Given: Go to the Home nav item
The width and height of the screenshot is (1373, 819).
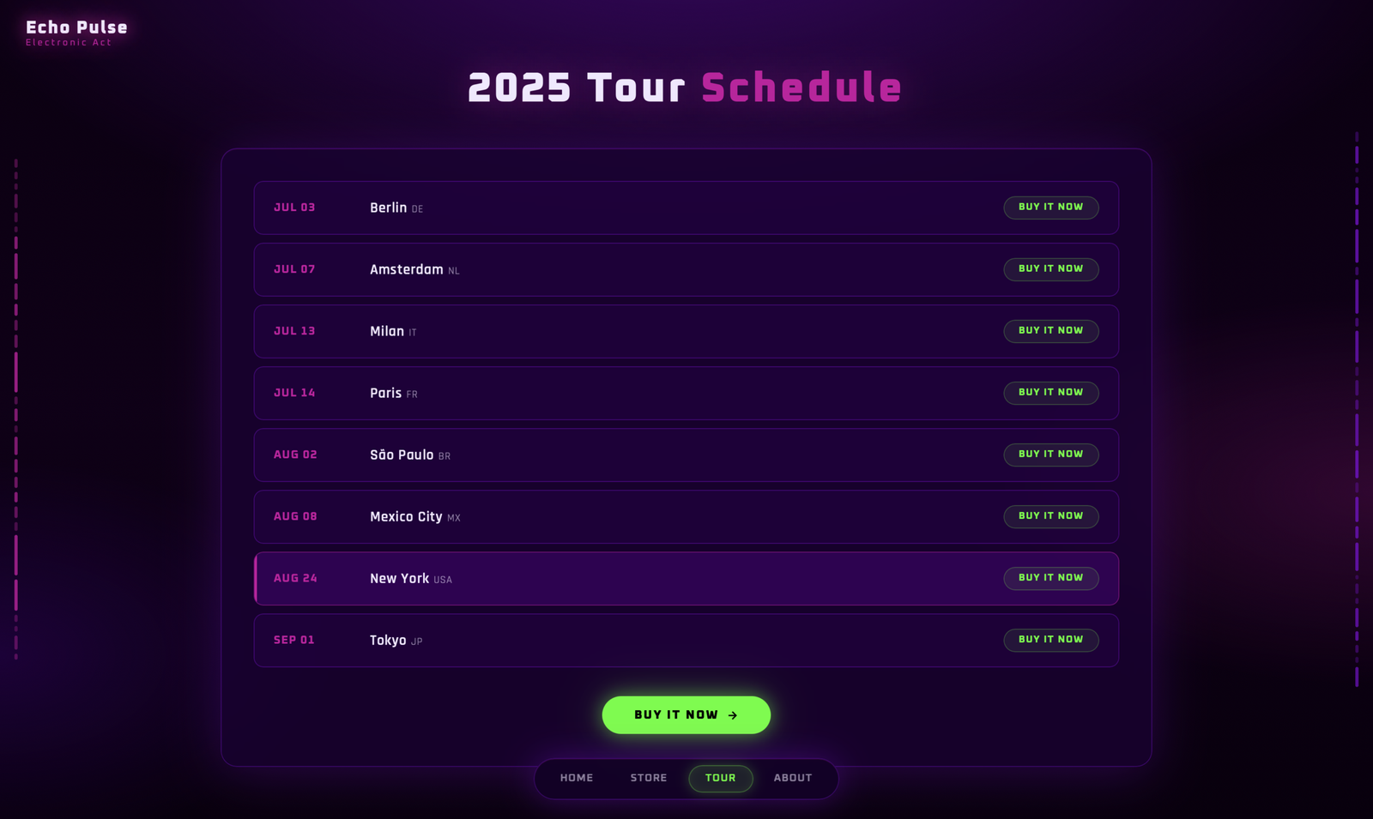Looking at the screenshot, I should (x=577, y=778).
